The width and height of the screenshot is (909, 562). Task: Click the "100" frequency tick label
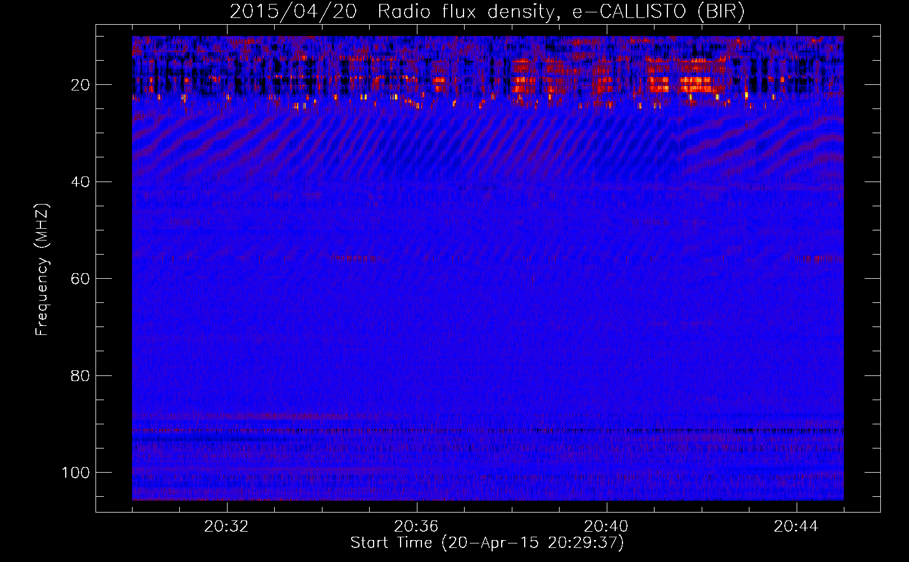(76, 473)
